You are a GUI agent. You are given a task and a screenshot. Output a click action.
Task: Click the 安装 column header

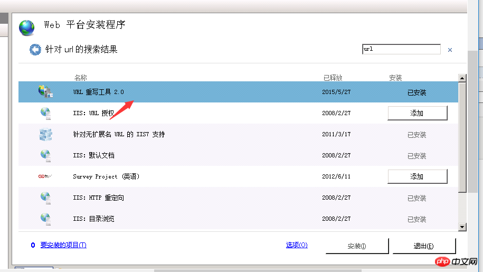[x=395, y=78]
